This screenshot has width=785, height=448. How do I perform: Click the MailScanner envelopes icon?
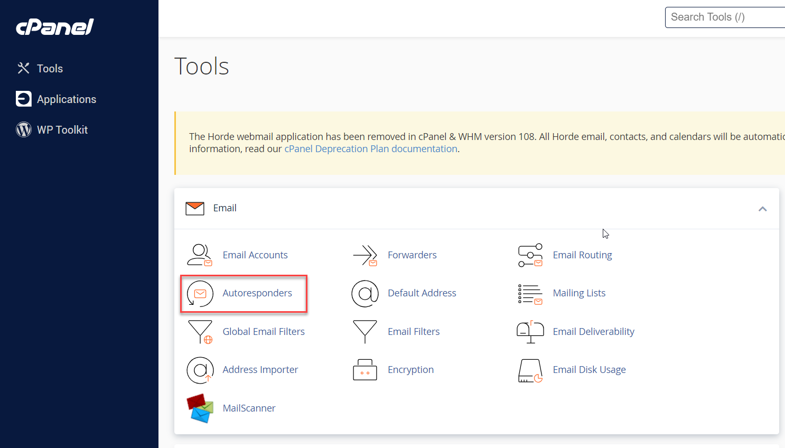[x=200, y=408]
